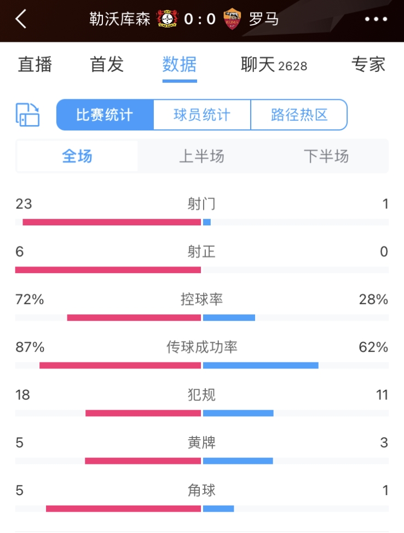Screen dimensions: 404x533
Task: Tap the rotate screen orientation icon
Action: click(28, 115)
